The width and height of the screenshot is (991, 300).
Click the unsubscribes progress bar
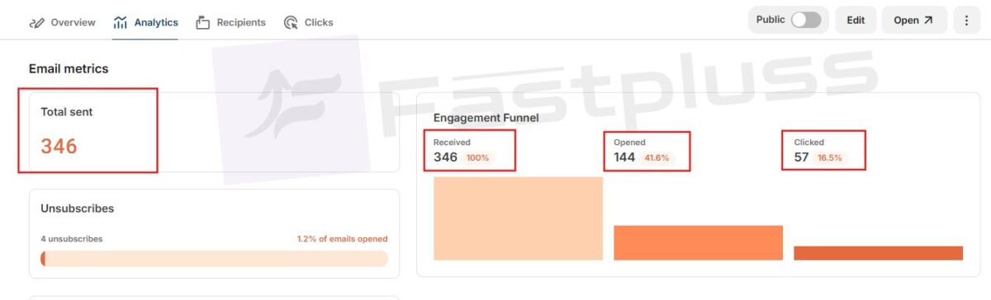pos(214,259)
